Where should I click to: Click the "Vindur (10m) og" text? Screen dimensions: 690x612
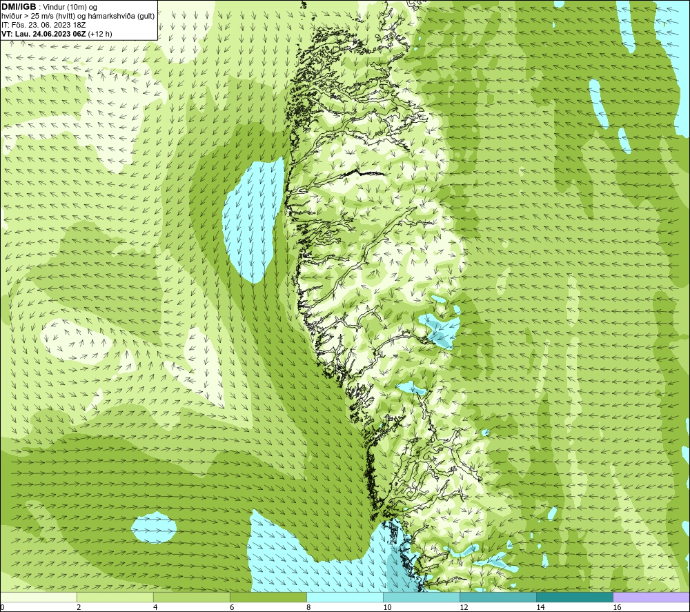click(x=71, y=8)
